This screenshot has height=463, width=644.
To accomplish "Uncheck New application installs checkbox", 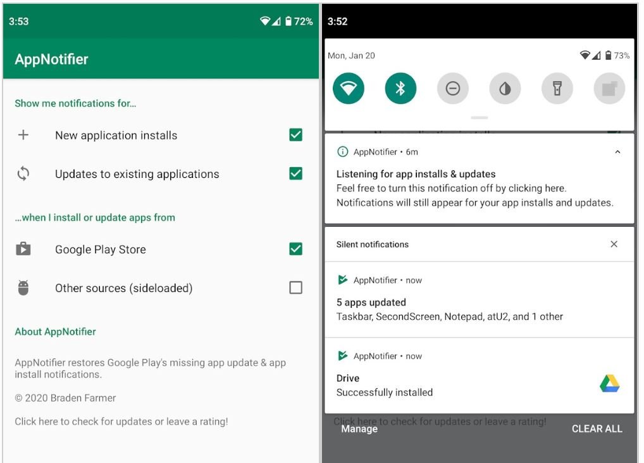I will pyautogui.click(x=295, y=135).
